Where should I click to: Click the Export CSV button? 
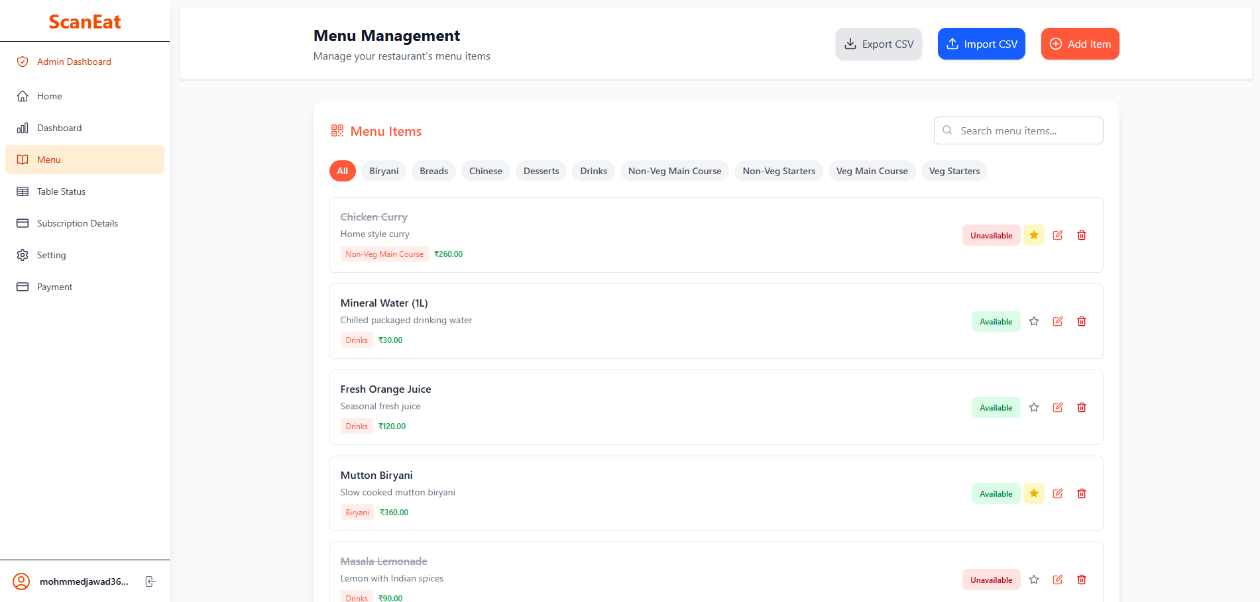pyautogui.click(x=879, y=44)
